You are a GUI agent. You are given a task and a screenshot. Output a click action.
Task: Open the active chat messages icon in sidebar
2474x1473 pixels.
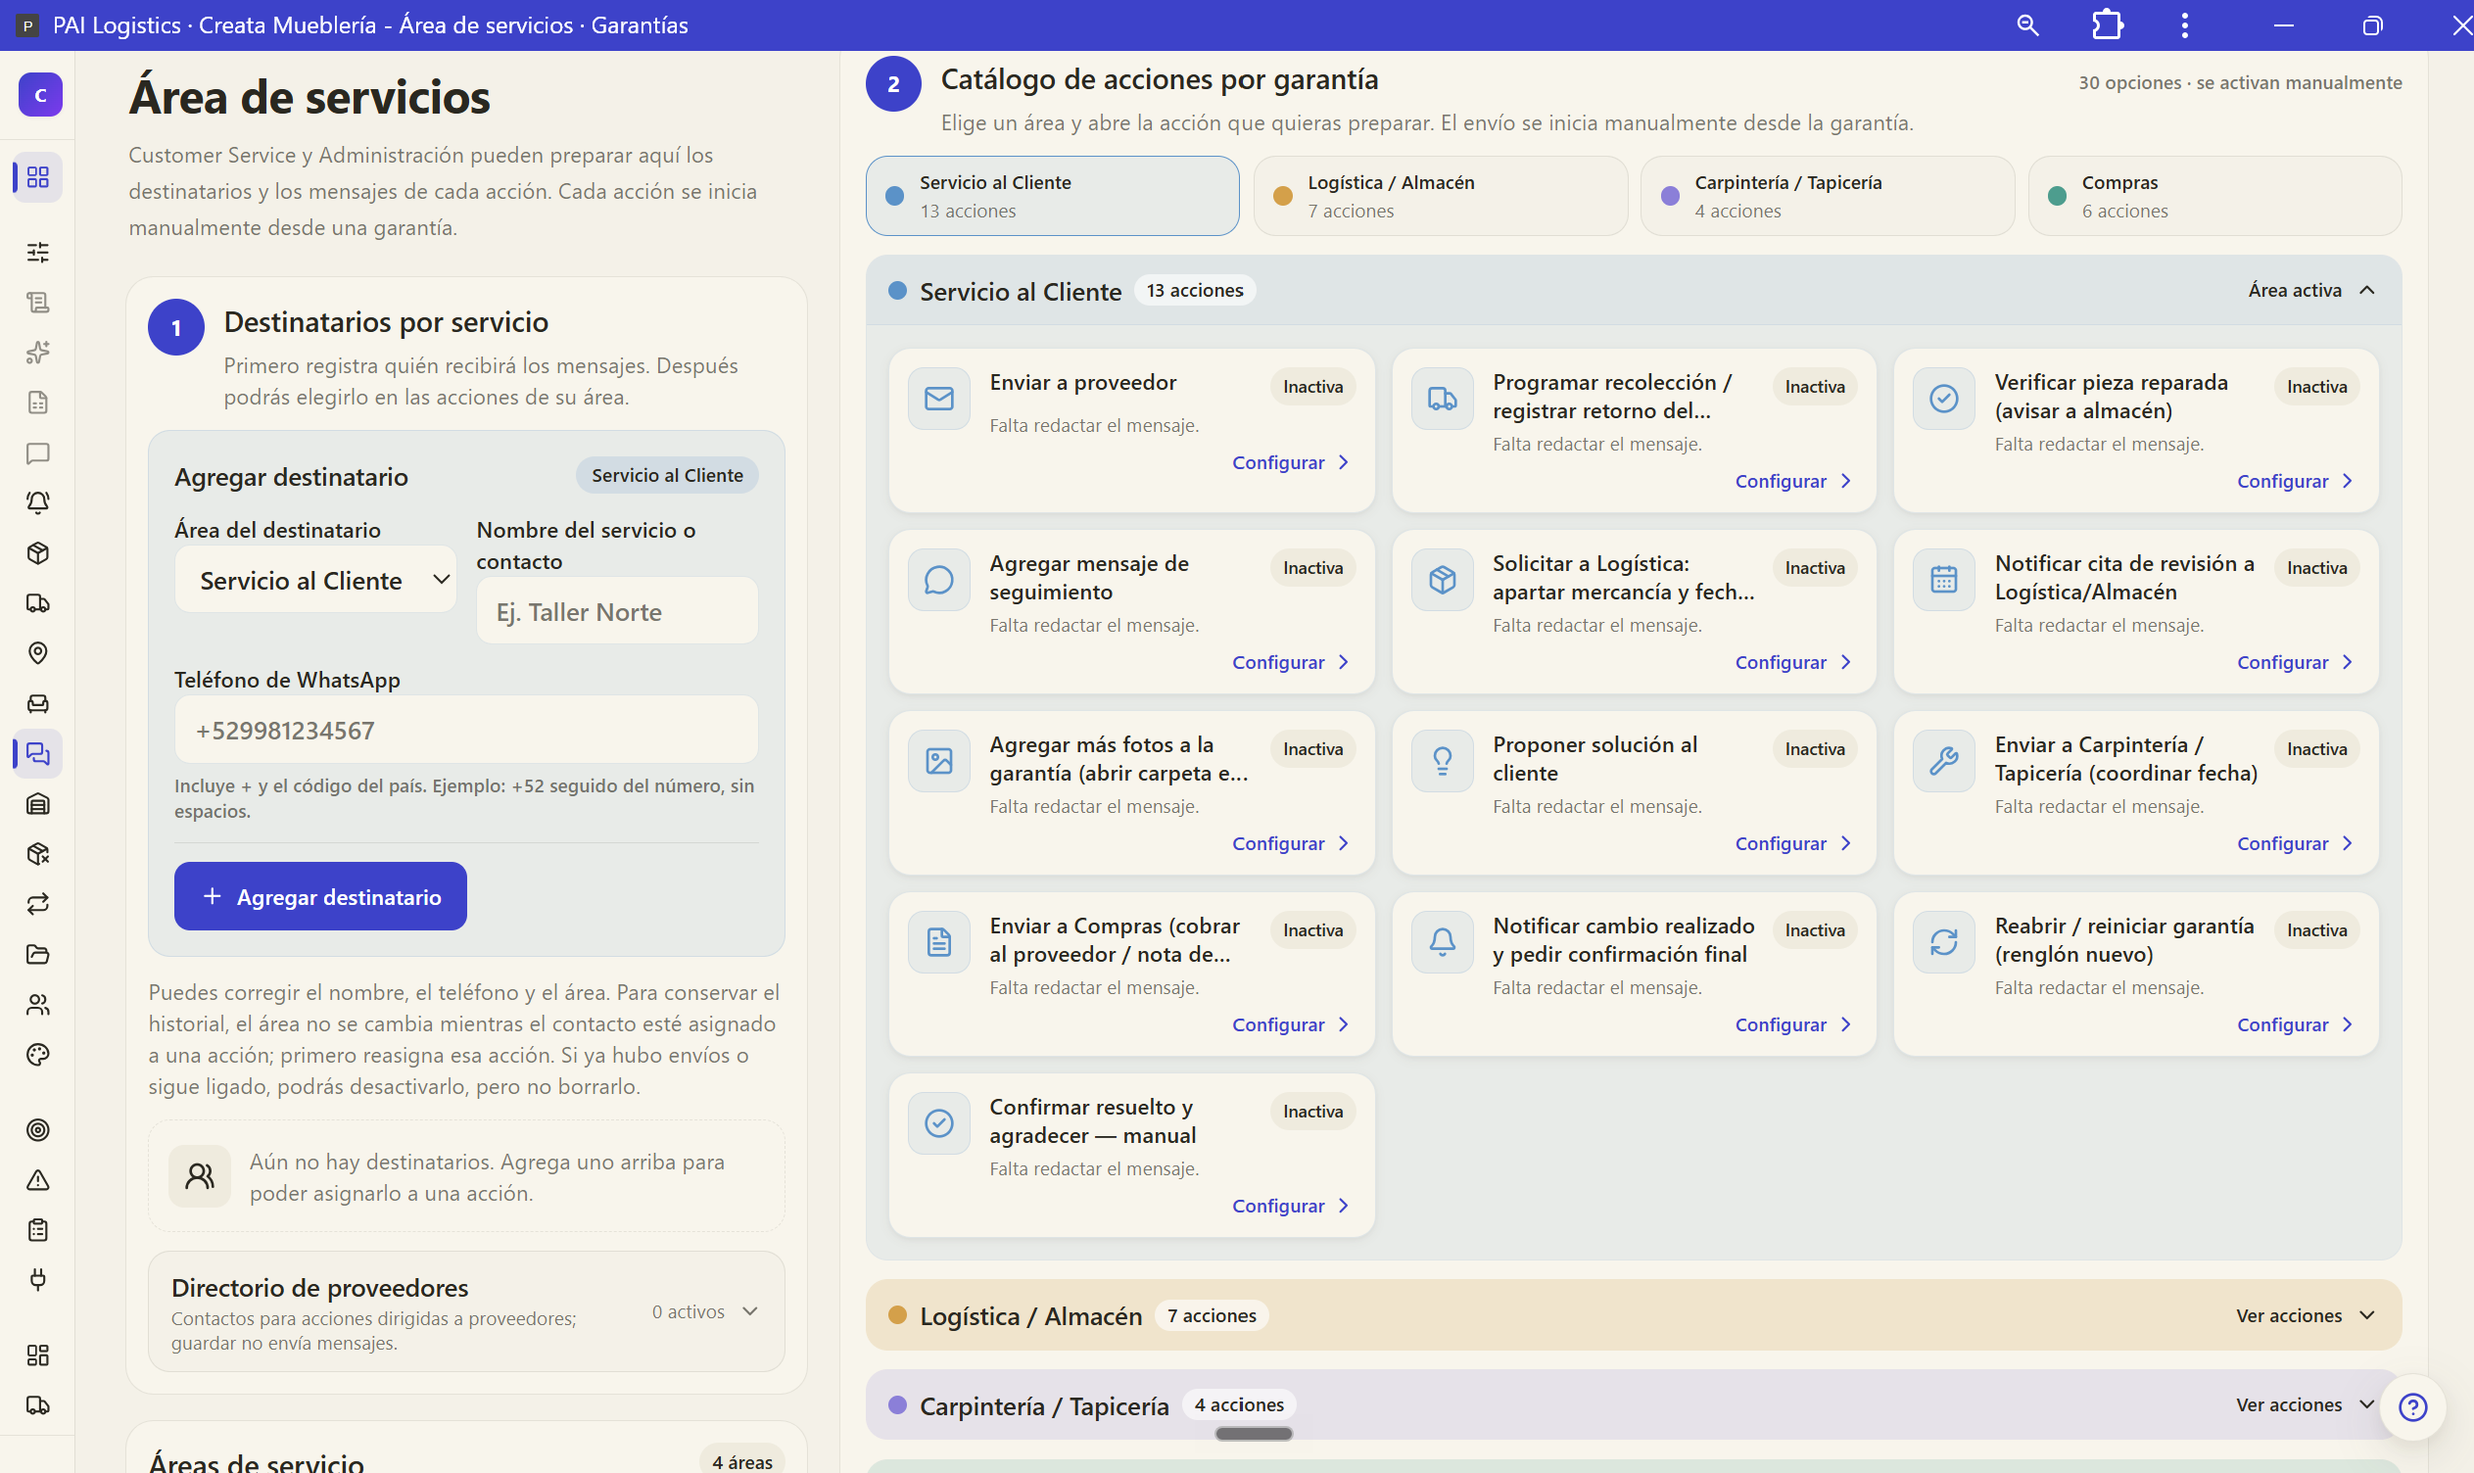tap(38, 753)
